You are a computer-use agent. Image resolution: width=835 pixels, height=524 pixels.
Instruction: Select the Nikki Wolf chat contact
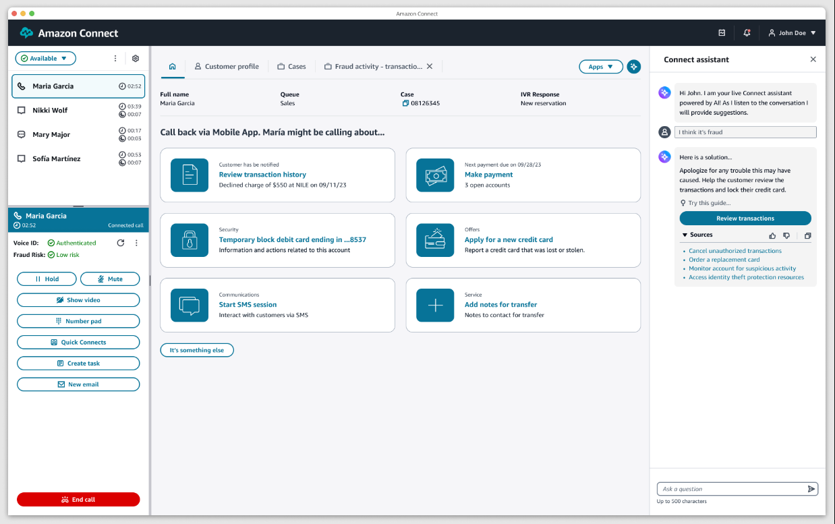coord(78,110)
